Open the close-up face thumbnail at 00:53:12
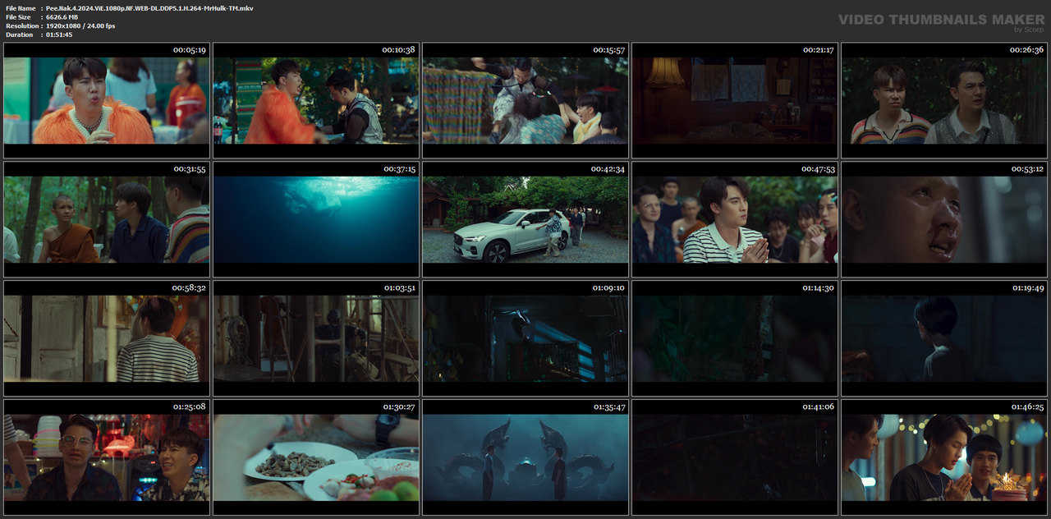This screenshot has width=1051, height=519. 944,219
